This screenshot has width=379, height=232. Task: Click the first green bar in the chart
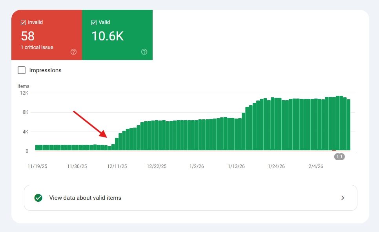(x=37, y=148)
